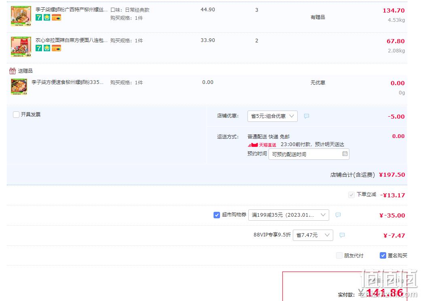This screenshot has height=301, width=421.
Task: Click the green shield badge under 李子柒螺蛳粉
Action: [47, 17]
